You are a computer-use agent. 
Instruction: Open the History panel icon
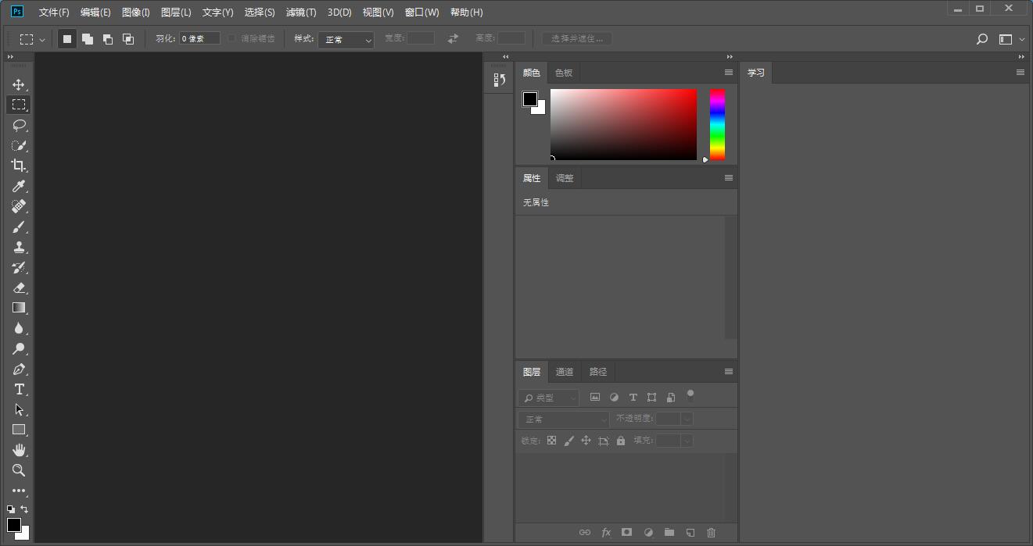coord(499,80)
